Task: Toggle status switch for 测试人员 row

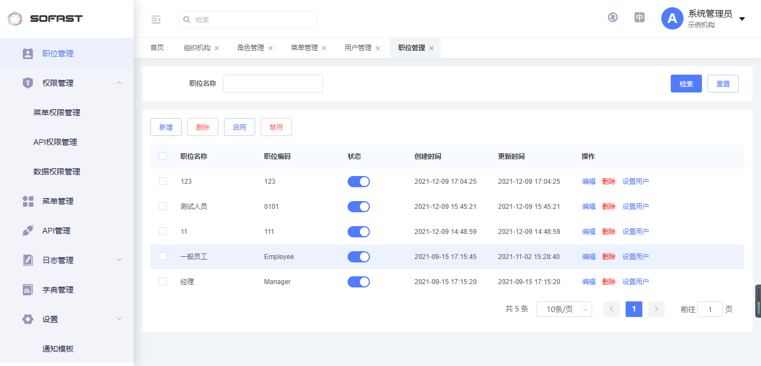Action: click(359, 207)
